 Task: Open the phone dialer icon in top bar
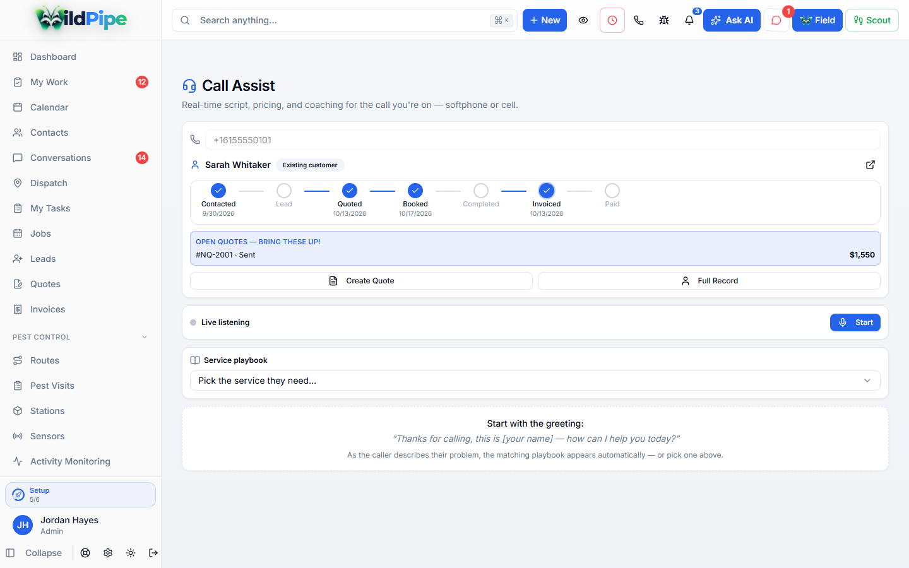639,20
